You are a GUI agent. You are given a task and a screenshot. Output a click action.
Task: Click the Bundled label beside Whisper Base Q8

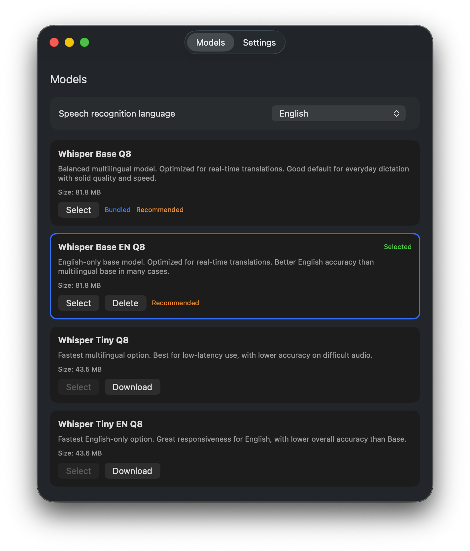point(117,210)
